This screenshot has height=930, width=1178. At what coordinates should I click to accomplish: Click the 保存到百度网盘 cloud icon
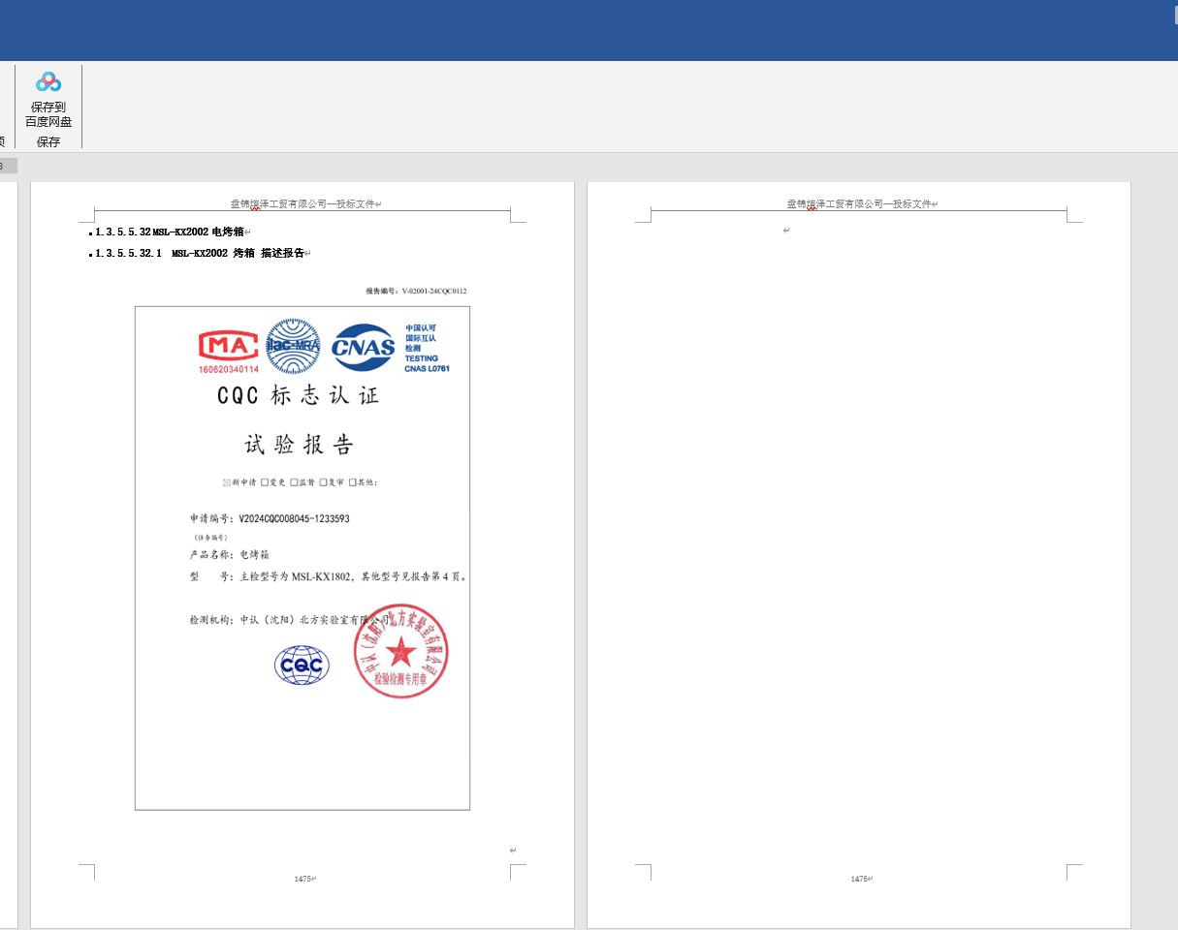[48, 82]
